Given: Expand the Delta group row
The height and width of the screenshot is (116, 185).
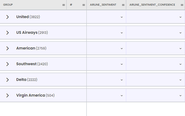Looking at the screenshot, I should point(7,80).
